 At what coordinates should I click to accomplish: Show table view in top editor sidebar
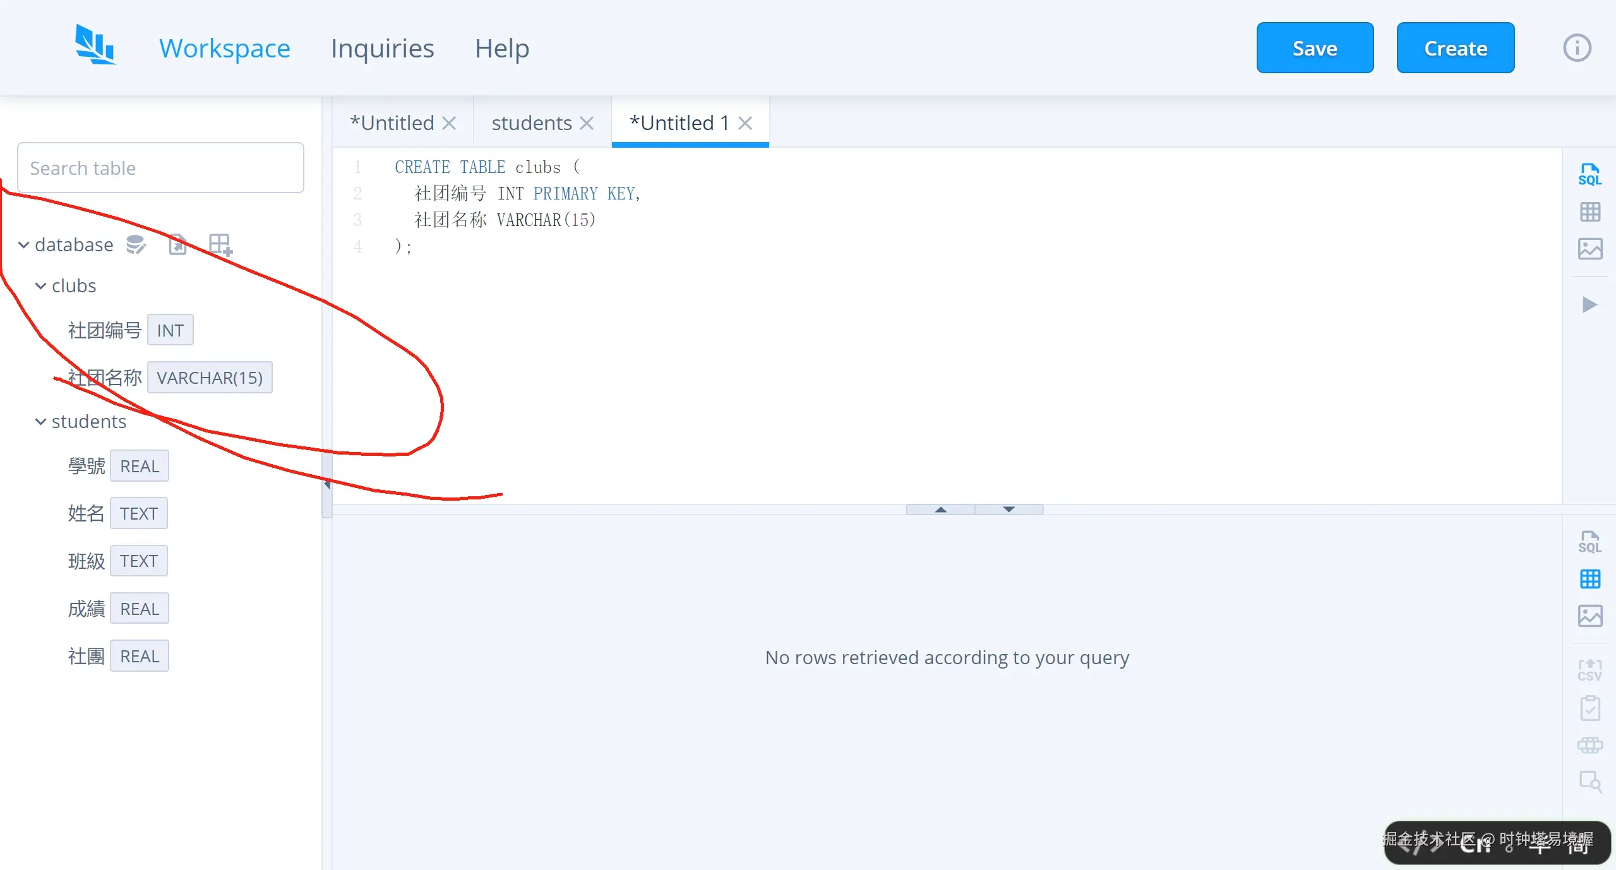point(1589,212)
